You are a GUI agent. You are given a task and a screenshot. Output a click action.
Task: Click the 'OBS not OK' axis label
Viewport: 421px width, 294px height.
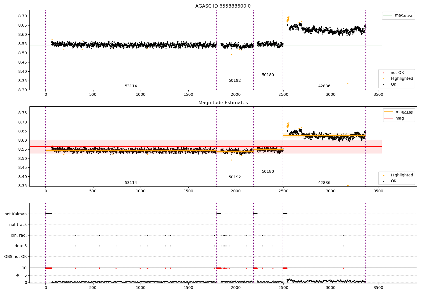click(15, 257)
